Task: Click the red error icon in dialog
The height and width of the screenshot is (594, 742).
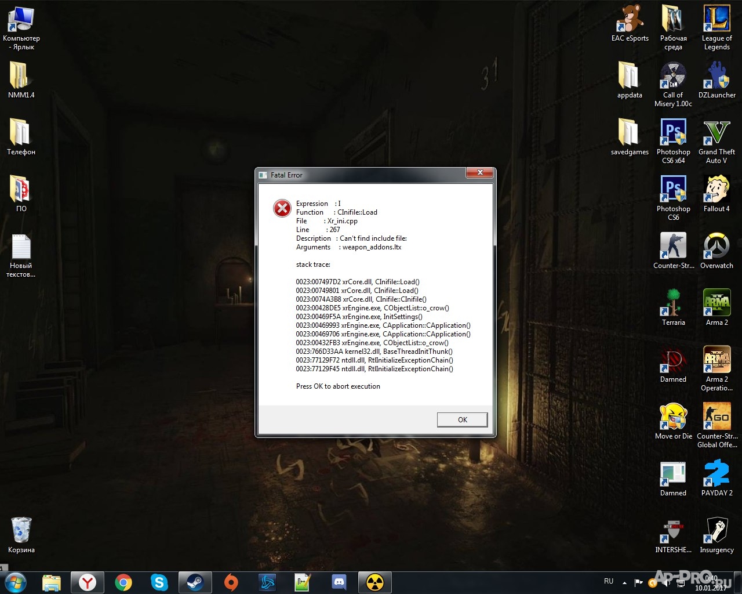Action: point(282,208)
